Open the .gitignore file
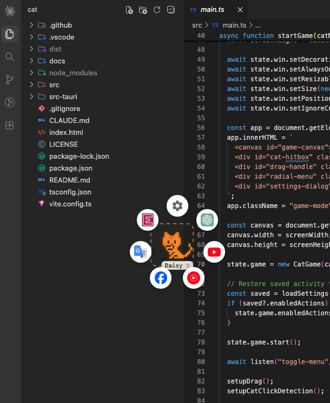The image size is (330, 403). coord(103,108)
